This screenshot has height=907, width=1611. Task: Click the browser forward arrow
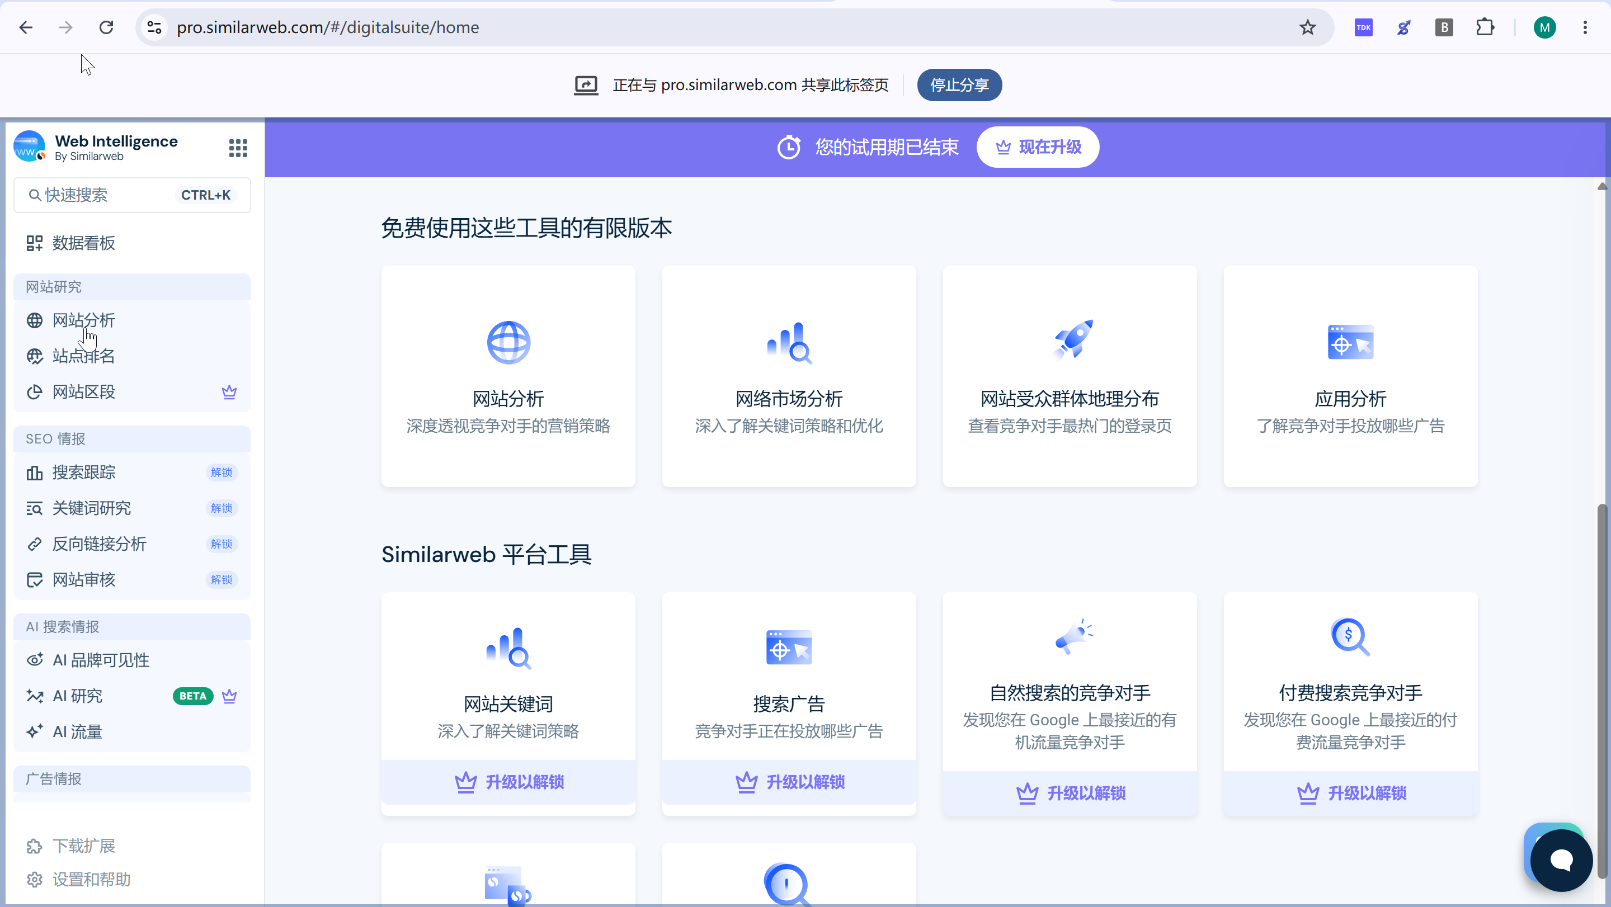tap(65, 27)
